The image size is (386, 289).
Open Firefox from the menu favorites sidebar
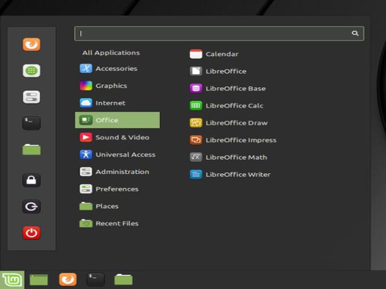pos(31,45)
